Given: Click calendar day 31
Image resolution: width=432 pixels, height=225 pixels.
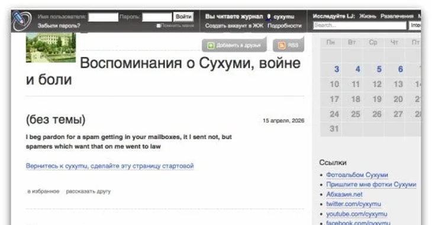Looking at the screenshot, I should (334, 128).
